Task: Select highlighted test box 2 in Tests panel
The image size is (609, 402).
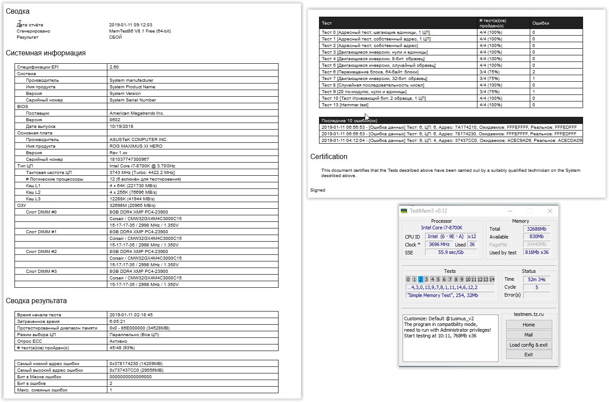Action: (420, 279)
